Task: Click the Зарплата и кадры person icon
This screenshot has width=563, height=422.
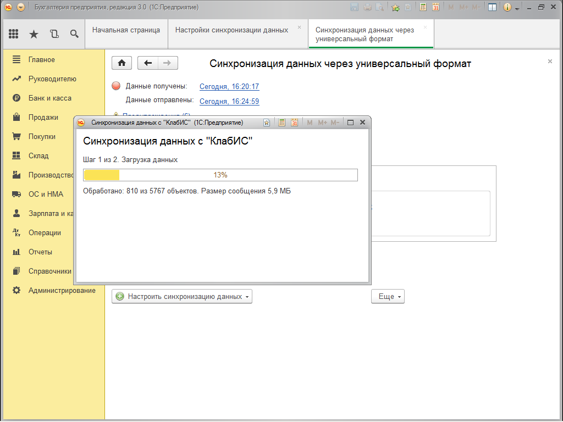Action: pyautogui.click(x=16, y=213)
